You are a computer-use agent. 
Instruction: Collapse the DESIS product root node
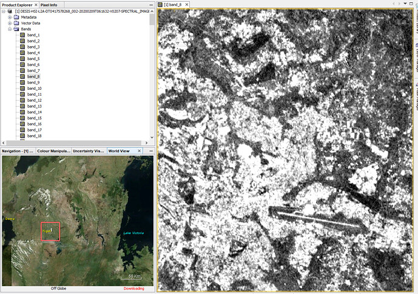[x=4, y=11]
